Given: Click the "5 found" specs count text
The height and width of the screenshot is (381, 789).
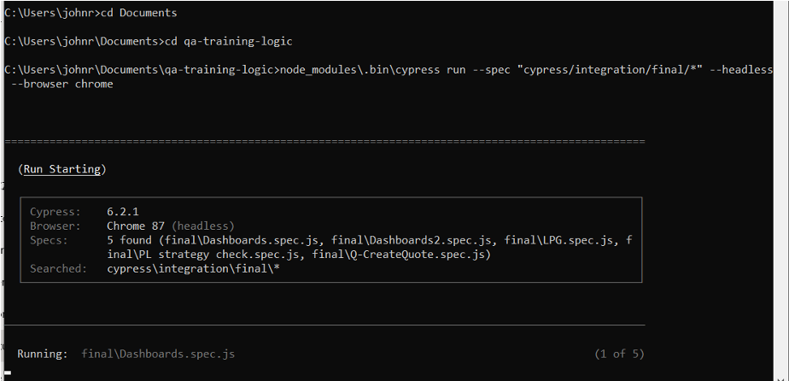Looking at the screenshot, I should tap(130, 240).
